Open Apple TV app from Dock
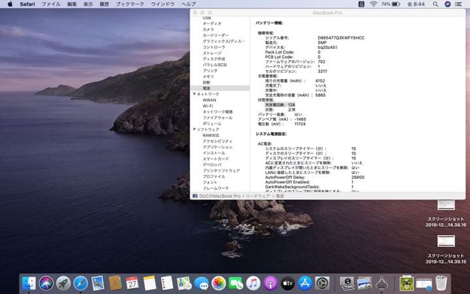Image resolution: width=470 pixels, height=294 pixels. [x=288, y=283]
